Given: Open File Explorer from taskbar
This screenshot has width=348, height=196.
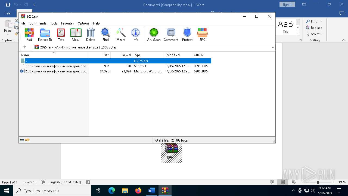Looking at the screenshot, I should 125,191.
